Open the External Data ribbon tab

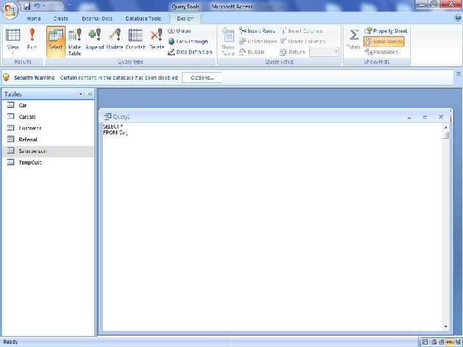pos(97,18)
